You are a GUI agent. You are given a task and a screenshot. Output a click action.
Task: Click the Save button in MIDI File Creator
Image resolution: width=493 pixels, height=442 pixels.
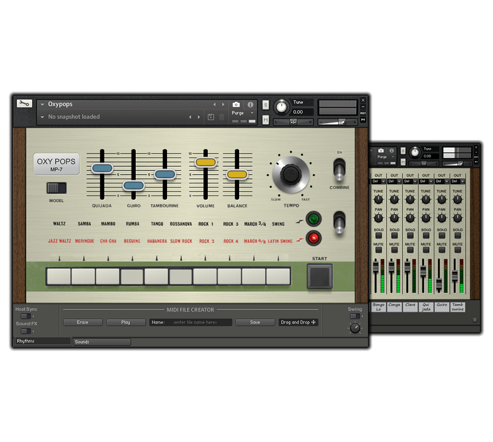click(x=255, y=322)
